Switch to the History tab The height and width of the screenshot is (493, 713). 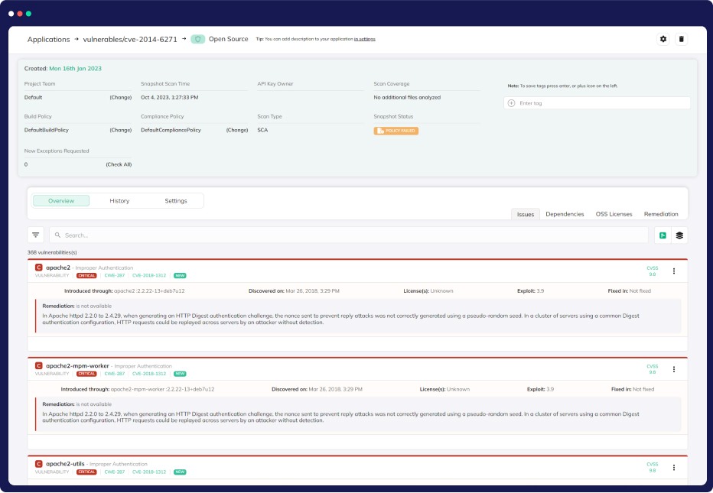pyautogui.click(x=119, y=201)
